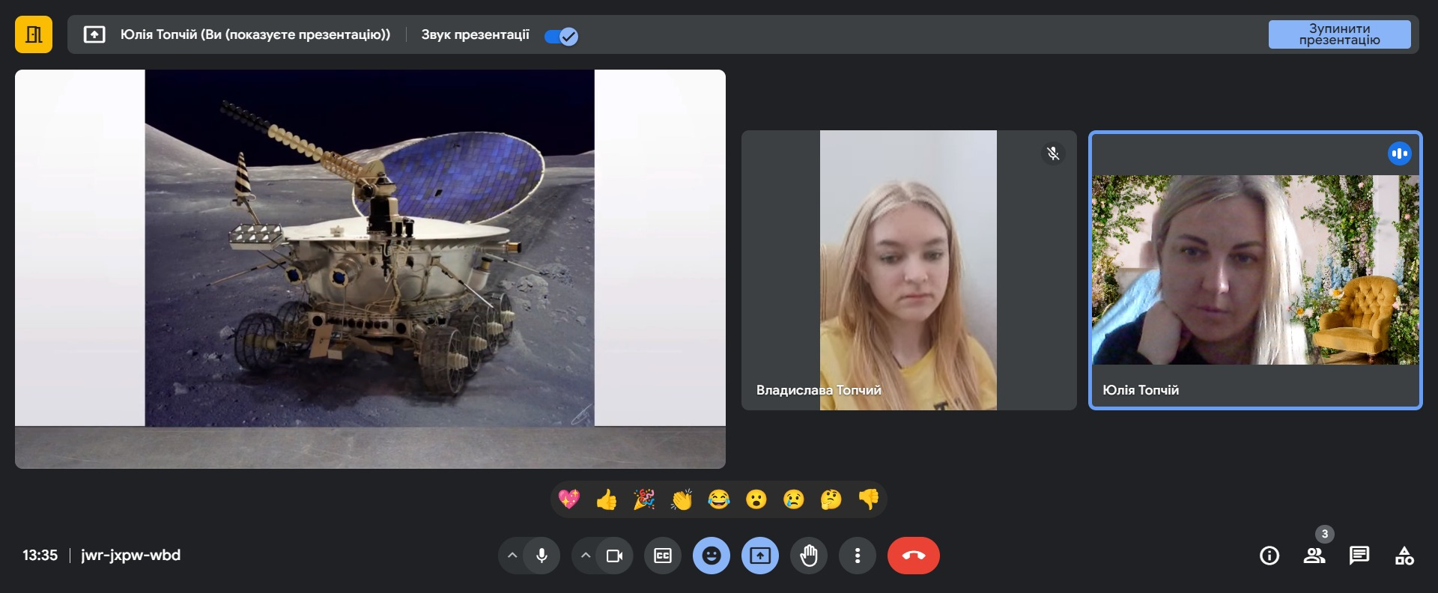
Task: Leave the call with red hang-up button
Action: click(x=913, y=556)
